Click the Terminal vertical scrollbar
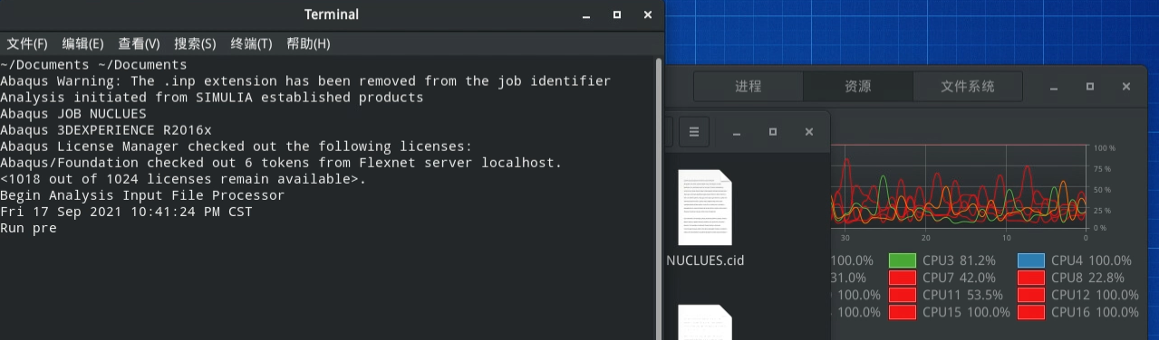 [x=660, y=198]
